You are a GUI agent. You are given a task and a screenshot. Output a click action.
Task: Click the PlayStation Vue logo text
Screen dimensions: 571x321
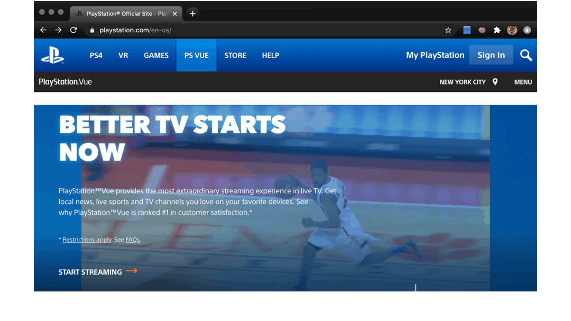click(x=65, y=82)
